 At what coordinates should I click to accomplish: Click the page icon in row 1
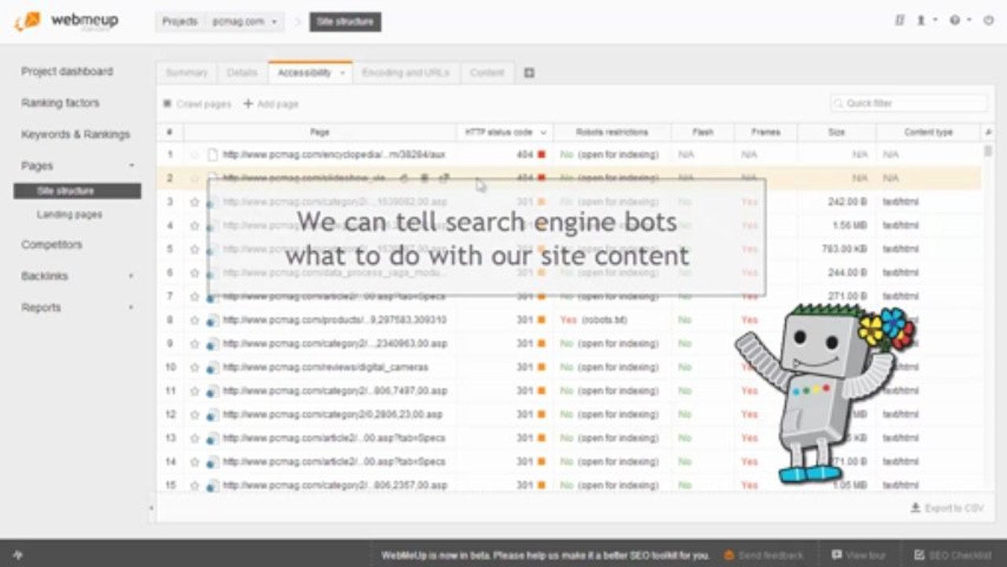pyautogui.click(x=212, y=154)
